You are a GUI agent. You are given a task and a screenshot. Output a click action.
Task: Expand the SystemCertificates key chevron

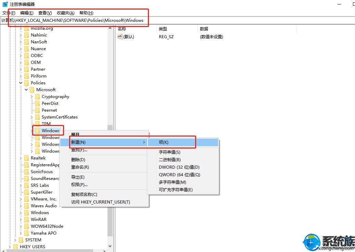(32, 117)
